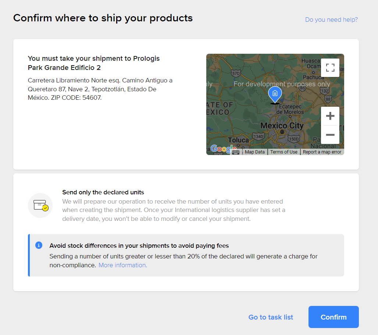The image size is (378, 335).
Task: Click the 'Send only the declared units' heading
Action: point(103,192)
